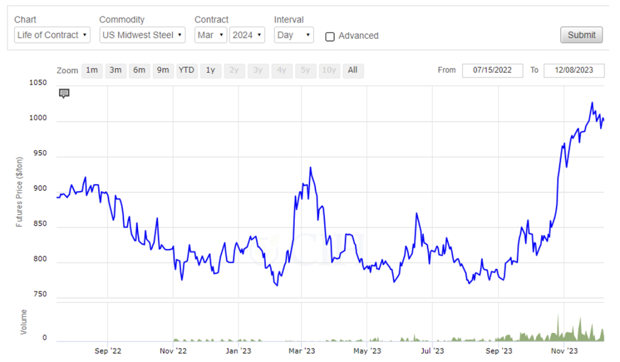Change the Interval Day dropdown
Image resolution: width=620 pixels, height=362 pixels.
coord(294,35)
